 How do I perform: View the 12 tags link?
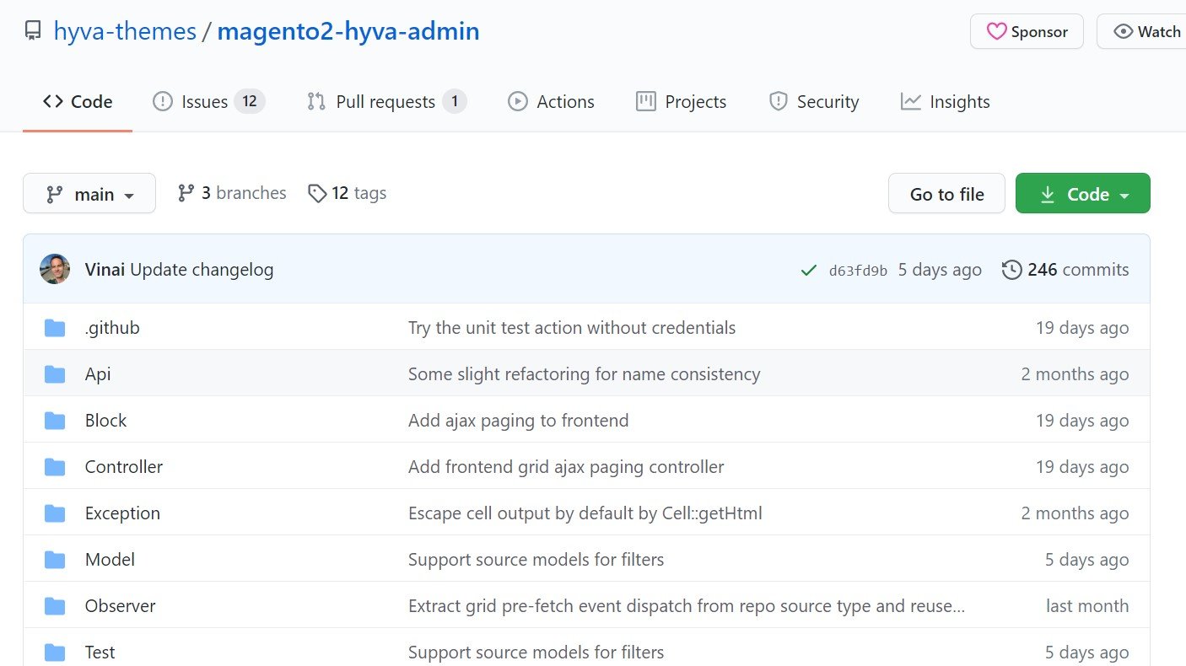tap(347, 193)
